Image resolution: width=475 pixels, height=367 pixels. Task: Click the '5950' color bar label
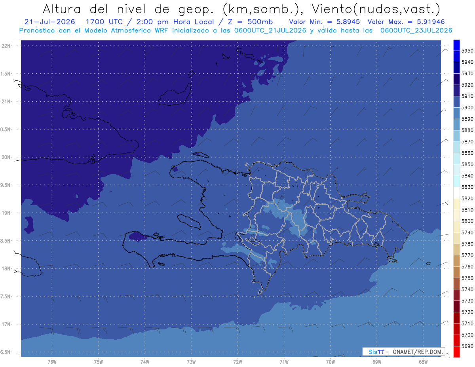pos(467,51)
